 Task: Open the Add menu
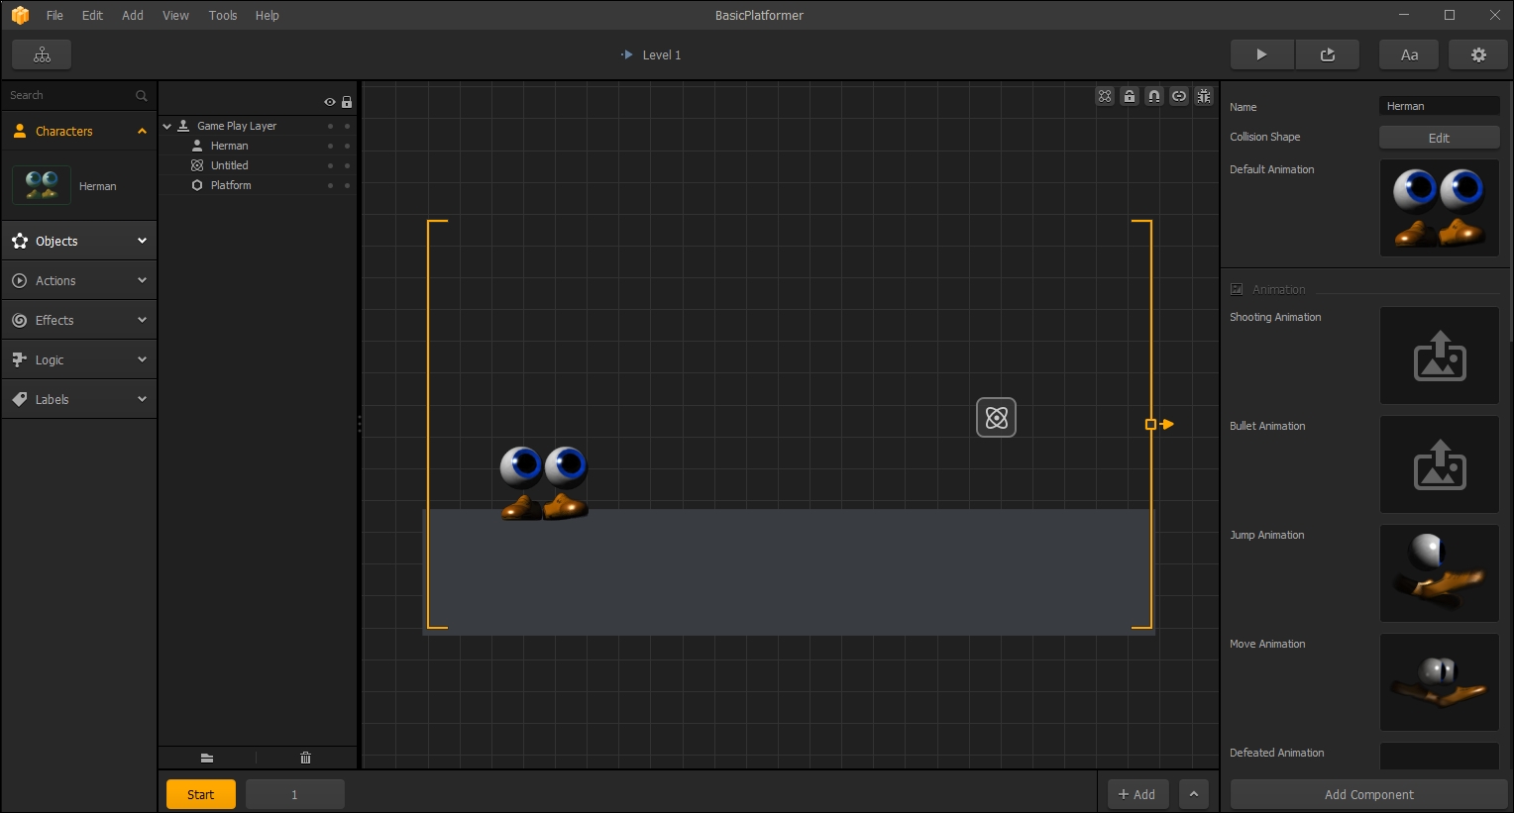133,15
